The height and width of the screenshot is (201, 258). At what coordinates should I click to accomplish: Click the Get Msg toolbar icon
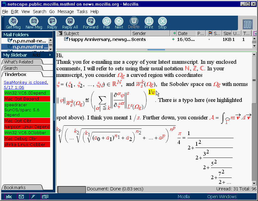pos(13,21)
